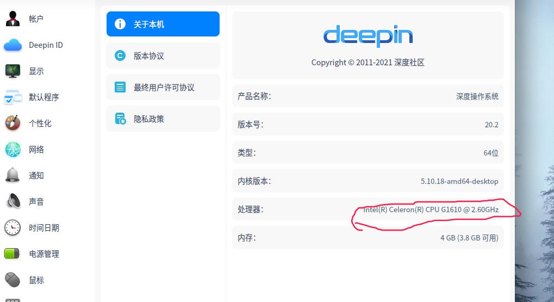Switch to the 版本协议 page label
Image resolution: width=554 pixels, height=302 pixels.
tap(149, 56)
